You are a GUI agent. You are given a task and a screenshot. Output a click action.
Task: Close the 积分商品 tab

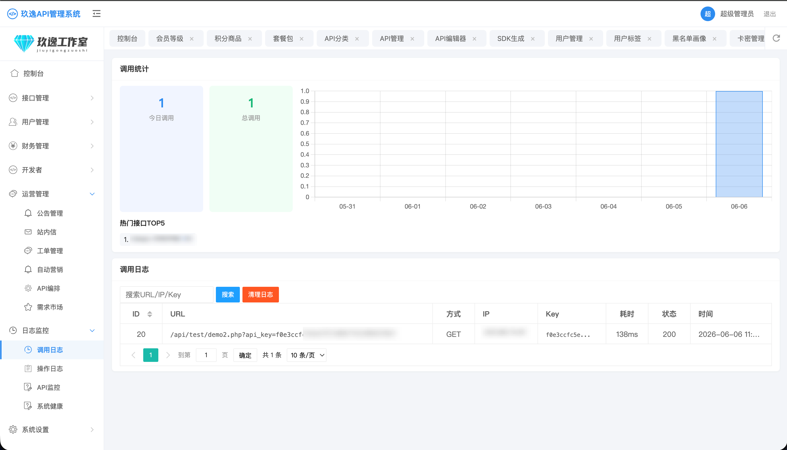(x=250, y=39)
